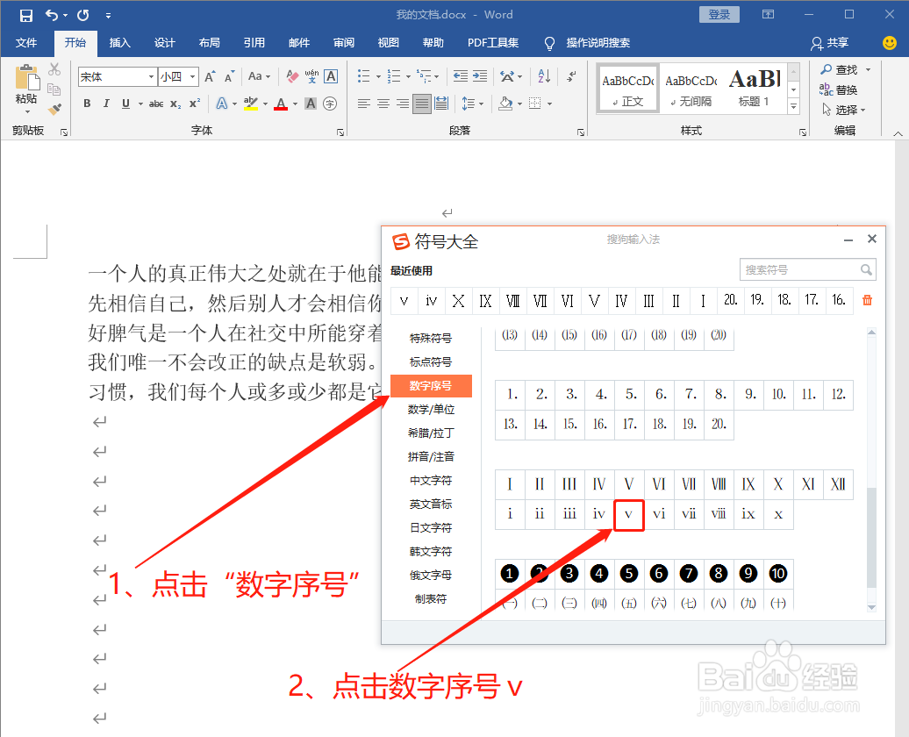Toggle Italic formatting button
The image size is (909, 737).
click(x=105, y=104)
